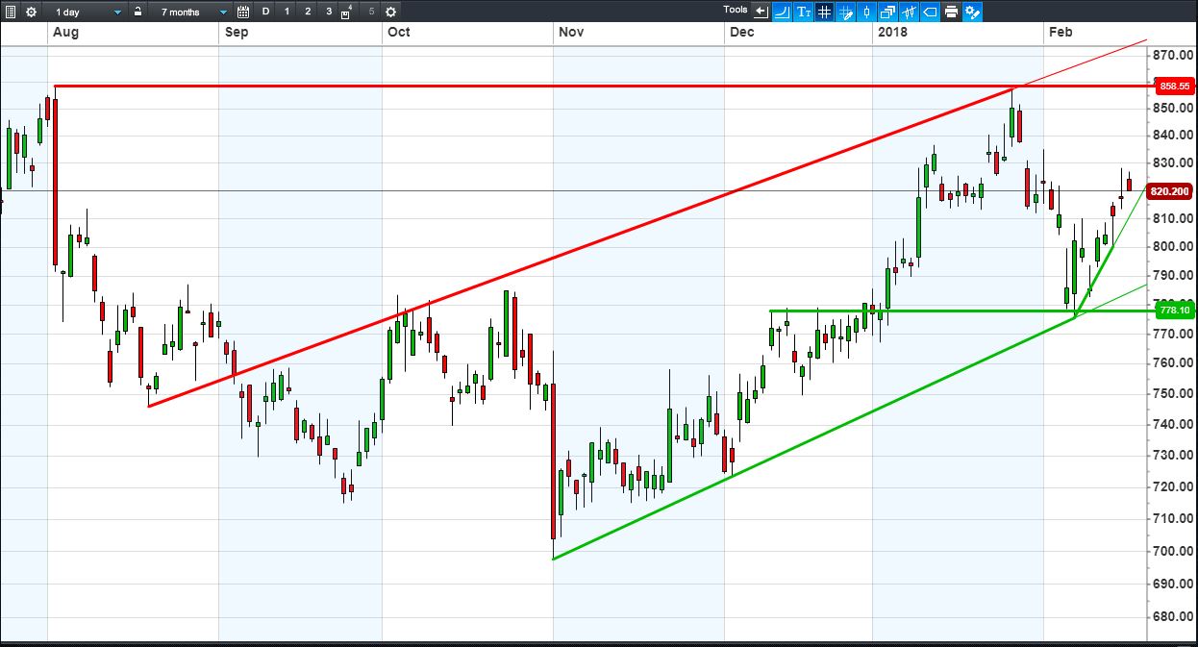Screen dimensions: 1198x647
Task: Open the grid color picker tool
Action: (x=846, y=12)
